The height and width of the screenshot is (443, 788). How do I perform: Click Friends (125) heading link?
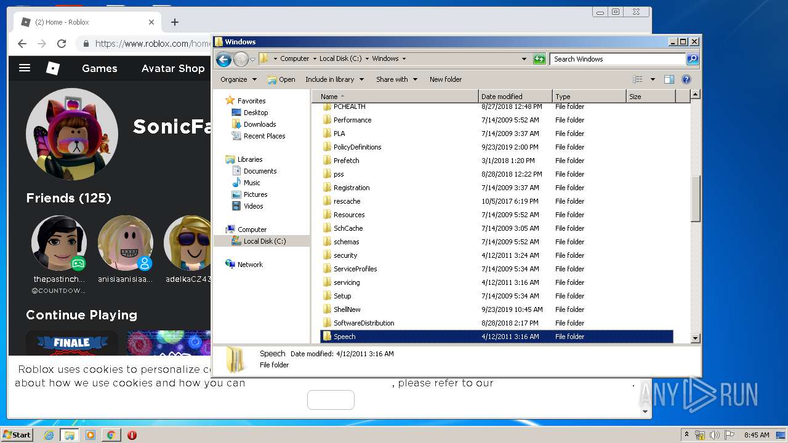coord(68,198)
